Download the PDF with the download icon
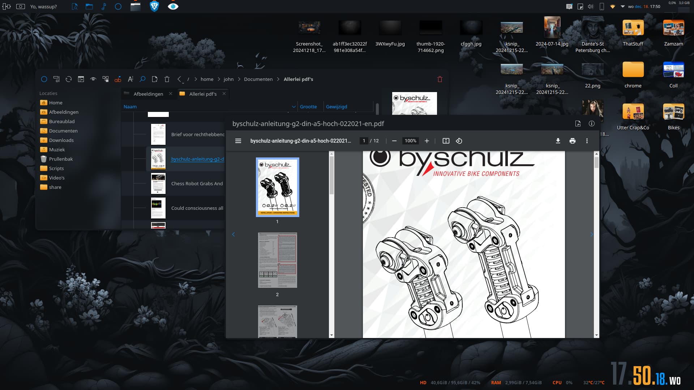694x390 pixels. (x=558, y=141)
